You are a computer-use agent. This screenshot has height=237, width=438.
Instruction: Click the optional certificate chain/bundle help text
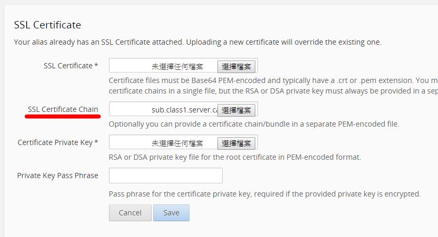[x=254, y=125]
